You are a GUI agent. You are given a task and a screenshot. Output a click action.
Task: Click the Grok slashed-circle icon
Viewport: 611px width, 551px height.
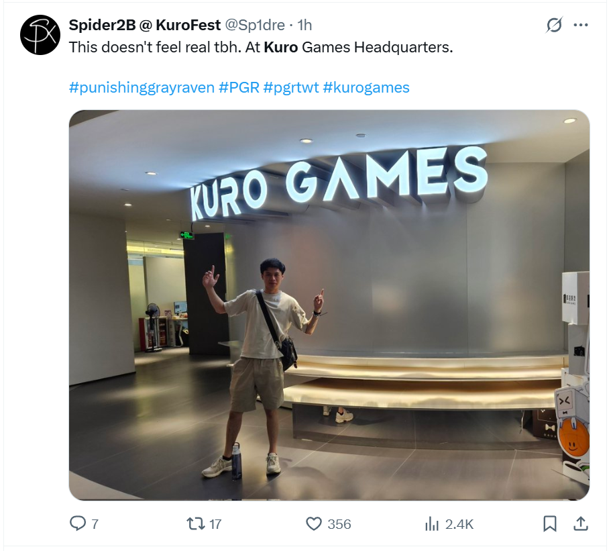point(554,25)
